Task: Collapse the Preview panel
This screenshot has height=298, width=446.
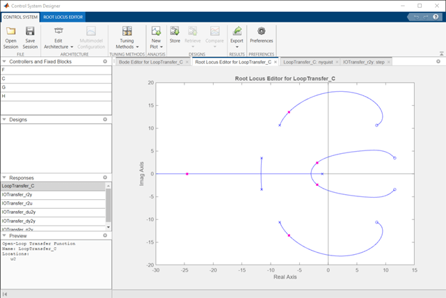Action: (3, 236)
